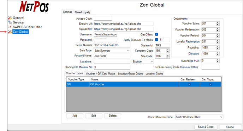Click the System Id field

point(162,45)
